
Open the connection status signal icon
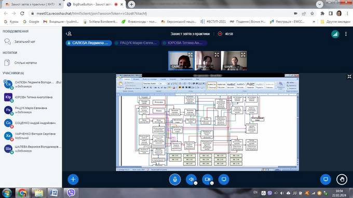click(x=335, y=34)
